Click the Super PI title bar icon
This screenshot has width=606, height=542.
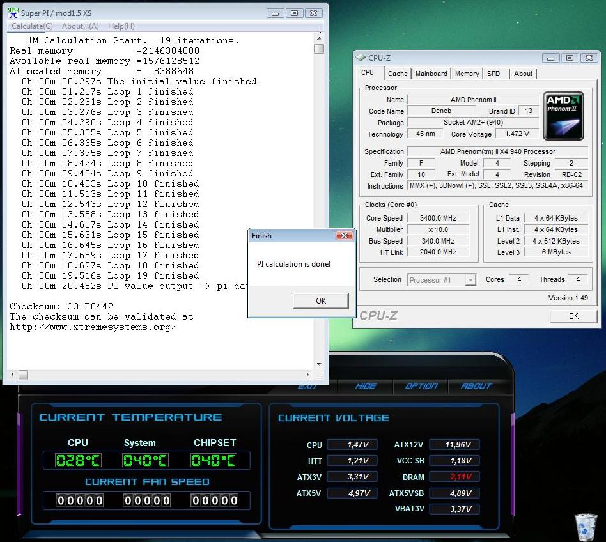[13, 13]
